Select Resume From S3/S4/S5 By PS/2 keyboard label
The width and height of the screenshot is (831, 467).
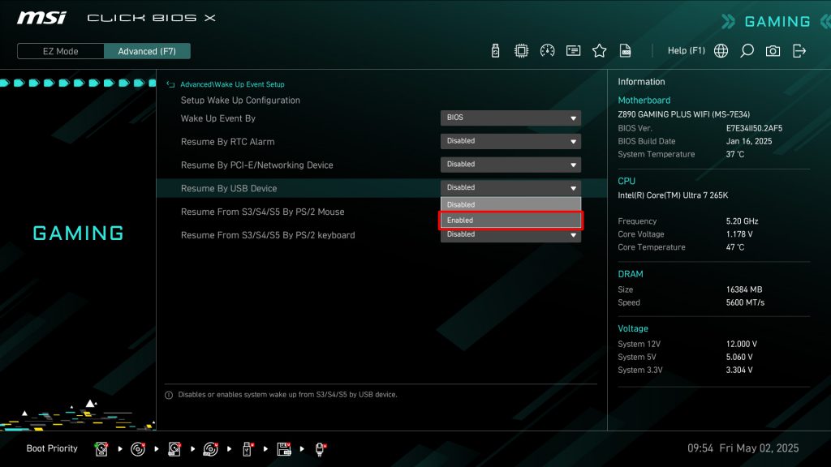268,234
